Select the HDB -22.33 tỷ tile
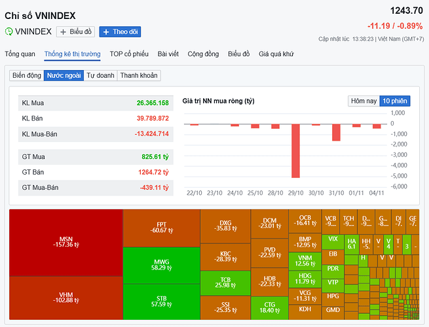This screenshot has height=327, width=429. pyautogui.click(x=269, y=282)
